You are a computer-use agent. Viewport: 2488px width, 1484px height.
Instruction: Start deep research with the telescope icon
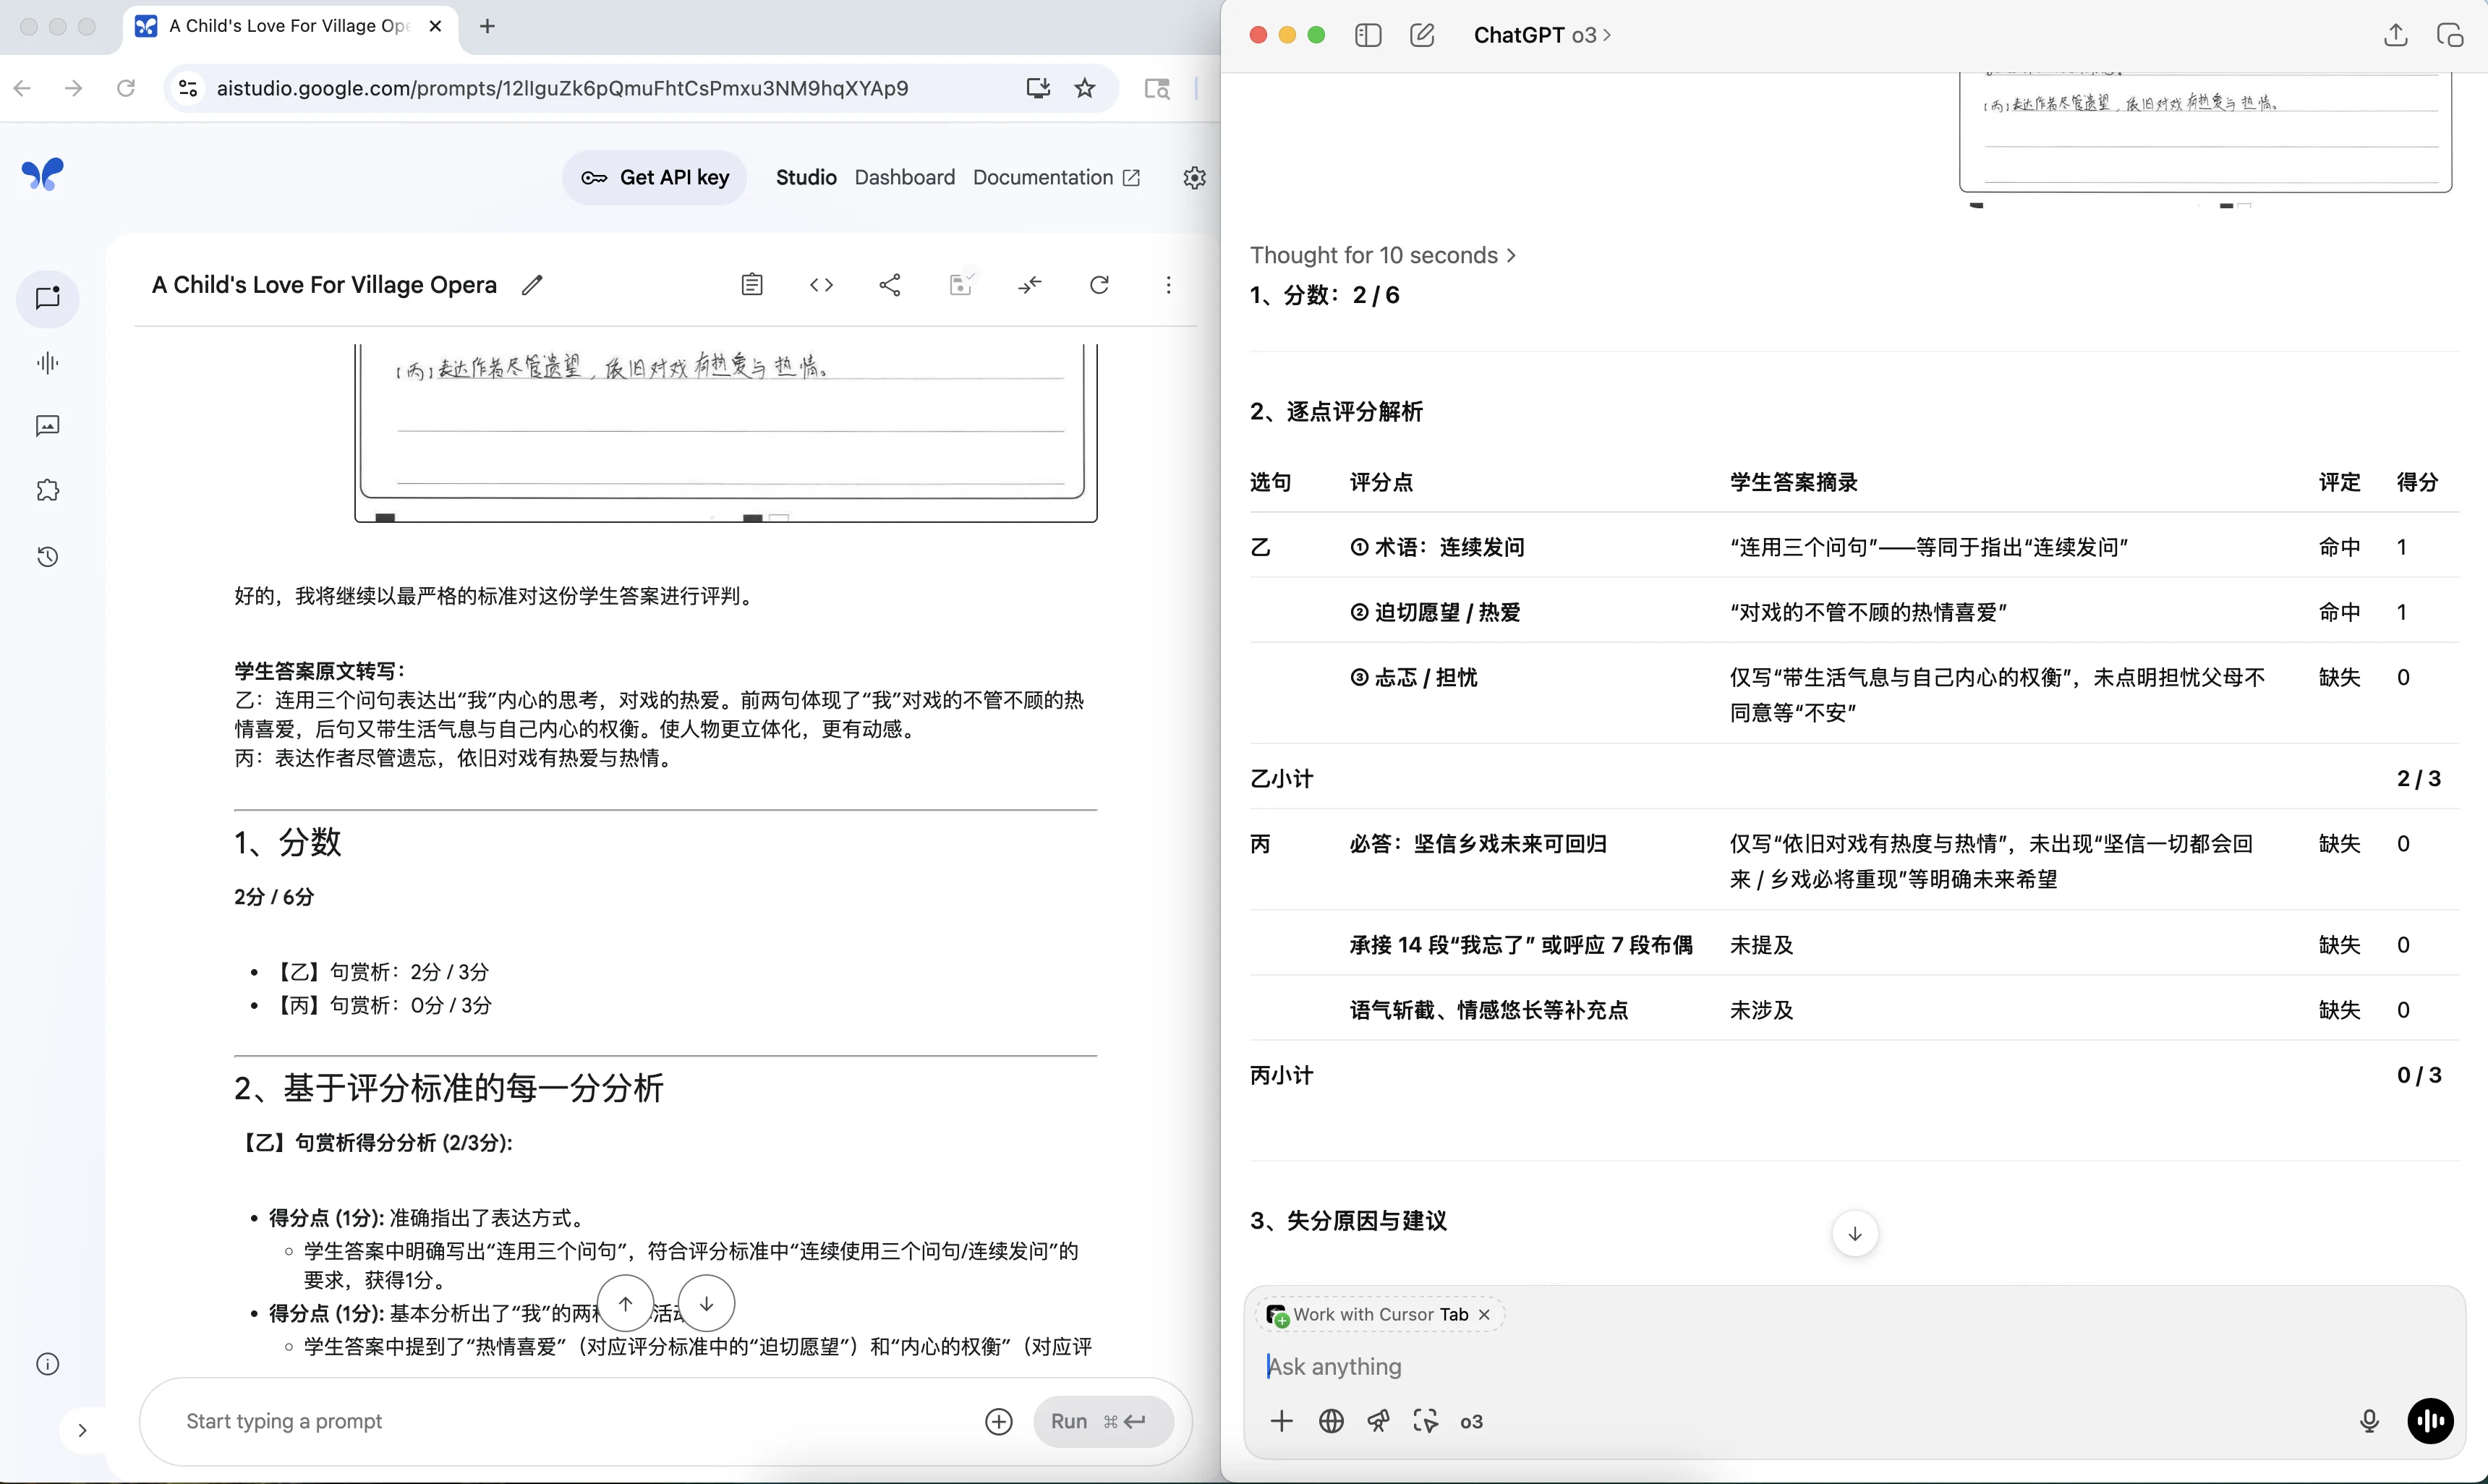[x=1378, y=1421]
